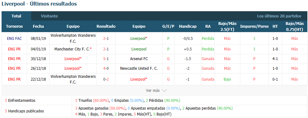Click the Ver más text link
Image resolution: width=308 pixels, height=118 pixels.
(x=153, y=91)
